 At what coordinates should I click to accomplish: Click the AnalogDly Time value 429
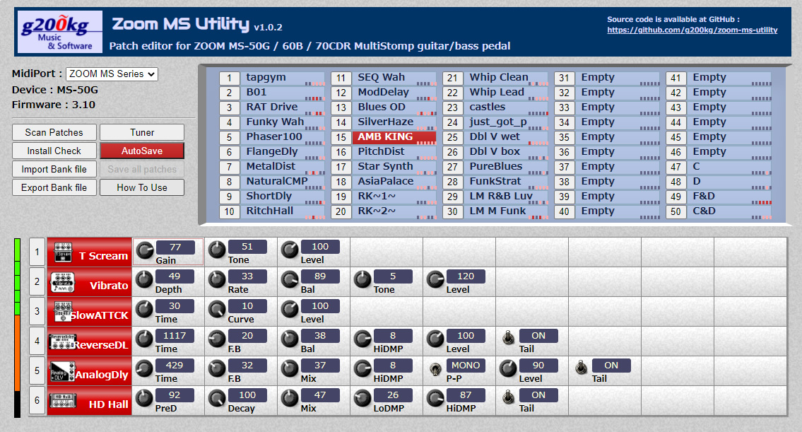pyautogui.click(x=175, y=366)
